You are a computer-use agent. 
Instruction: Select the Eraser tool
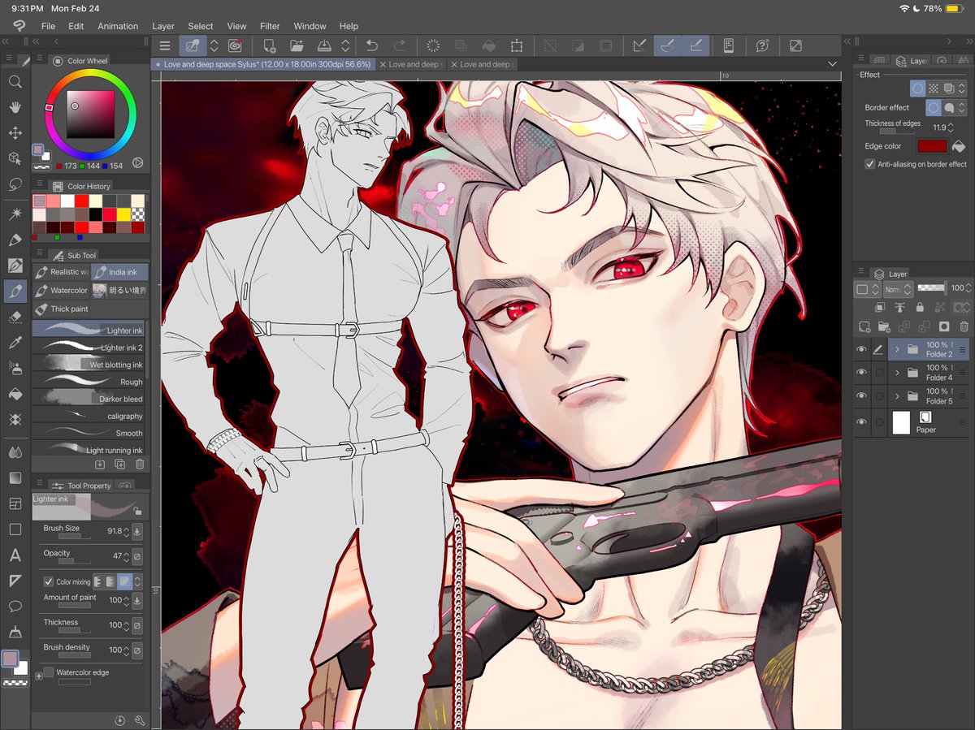[x=15, y=317]
